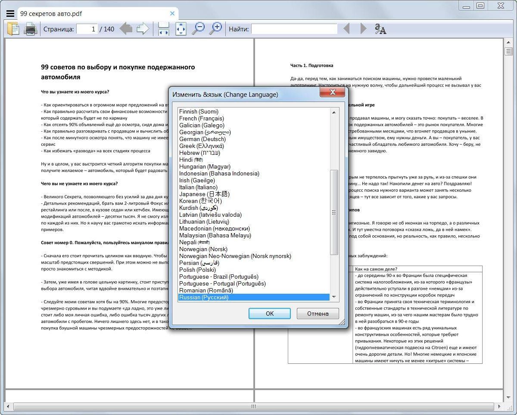Select Latvian (latviešu valoda) language
Viewport: 517px width, 415px height.
click(254, 215)
